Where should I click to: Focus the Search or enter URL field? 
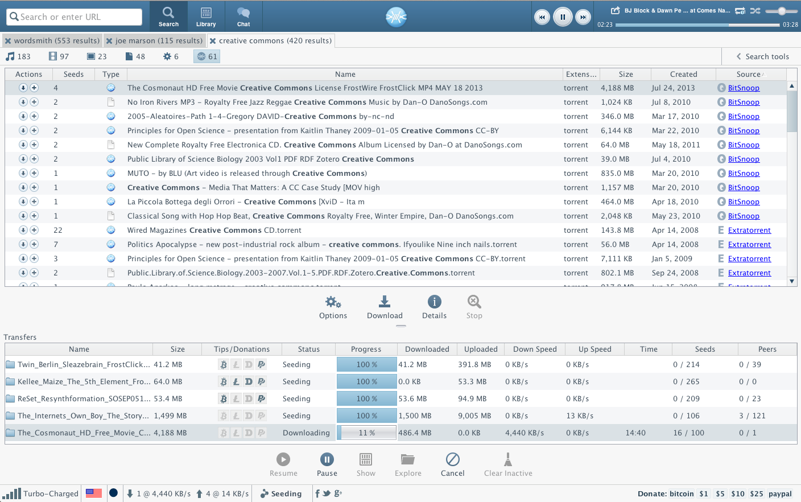tap(75, 17)
